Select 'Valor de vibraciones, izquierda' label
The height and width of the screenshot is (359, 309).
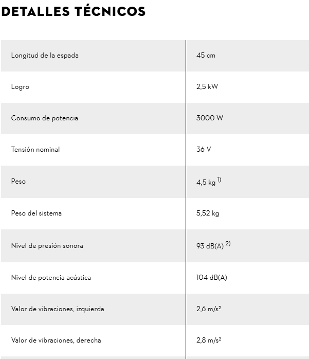tap(58, 309)
